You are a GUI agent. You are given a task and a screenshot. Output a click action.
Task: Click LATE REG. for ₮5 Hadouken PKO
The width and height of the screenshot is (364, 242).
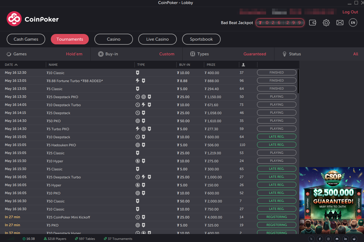[x=277, y=145]
